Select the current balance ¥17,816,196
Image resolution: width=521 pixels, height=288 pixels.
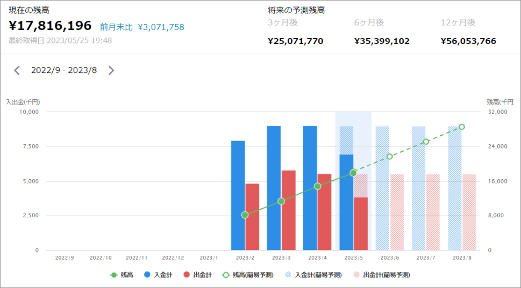[x=50, y=26]
